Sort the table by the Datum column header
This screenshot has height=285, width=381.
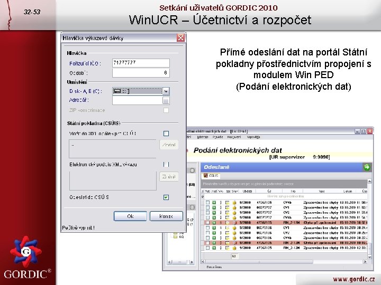348,191
